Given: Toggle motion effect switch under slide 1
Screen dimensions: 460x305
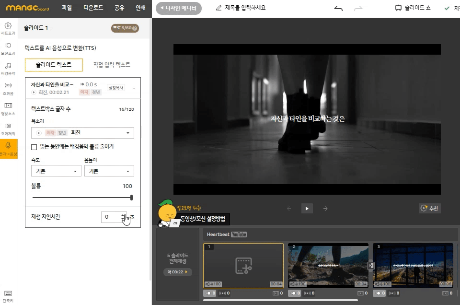Looking at the screenshot, I should [x=210, y=293].
